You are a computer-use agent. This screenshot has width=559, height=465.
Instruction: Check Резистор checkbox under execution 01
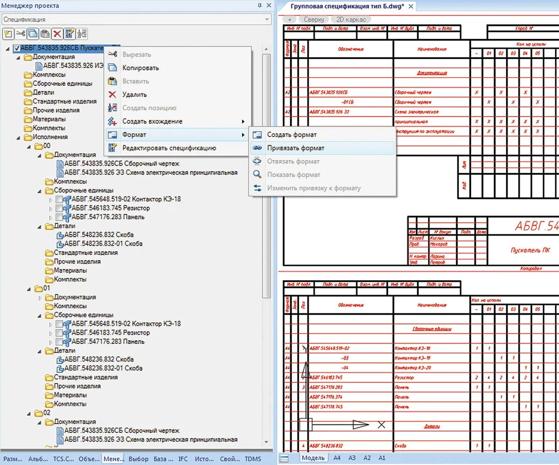[59, 333]
